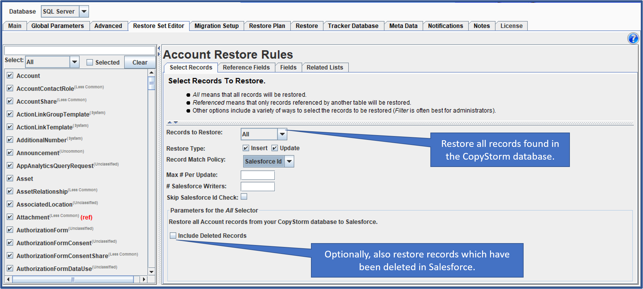Focus the # Salesforce Writers field
Screen dimensions: 643x289
pos(258,186)
